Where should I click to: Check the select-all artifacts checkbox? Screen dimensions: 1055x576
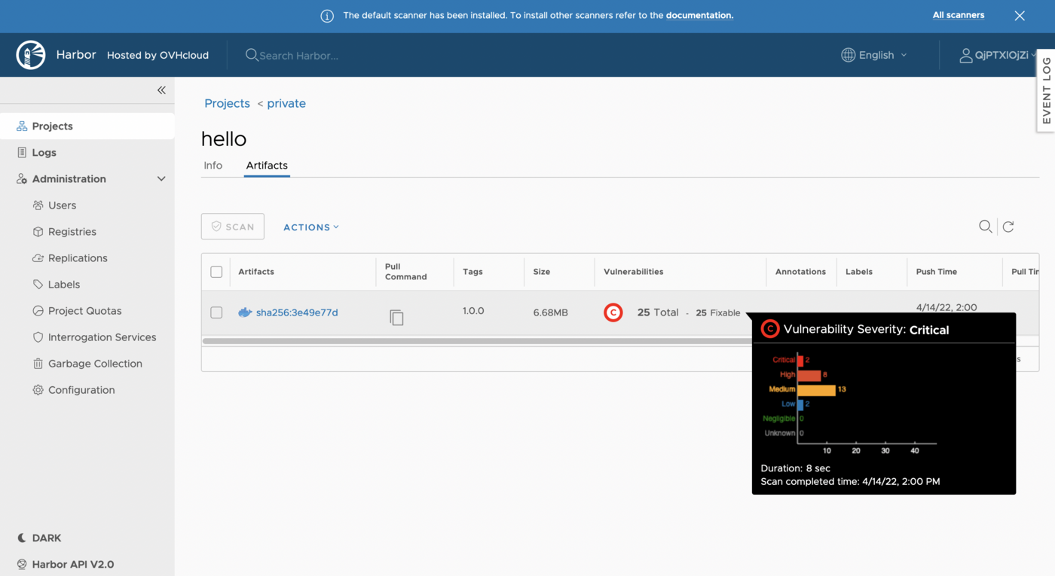tap(216, 271)
